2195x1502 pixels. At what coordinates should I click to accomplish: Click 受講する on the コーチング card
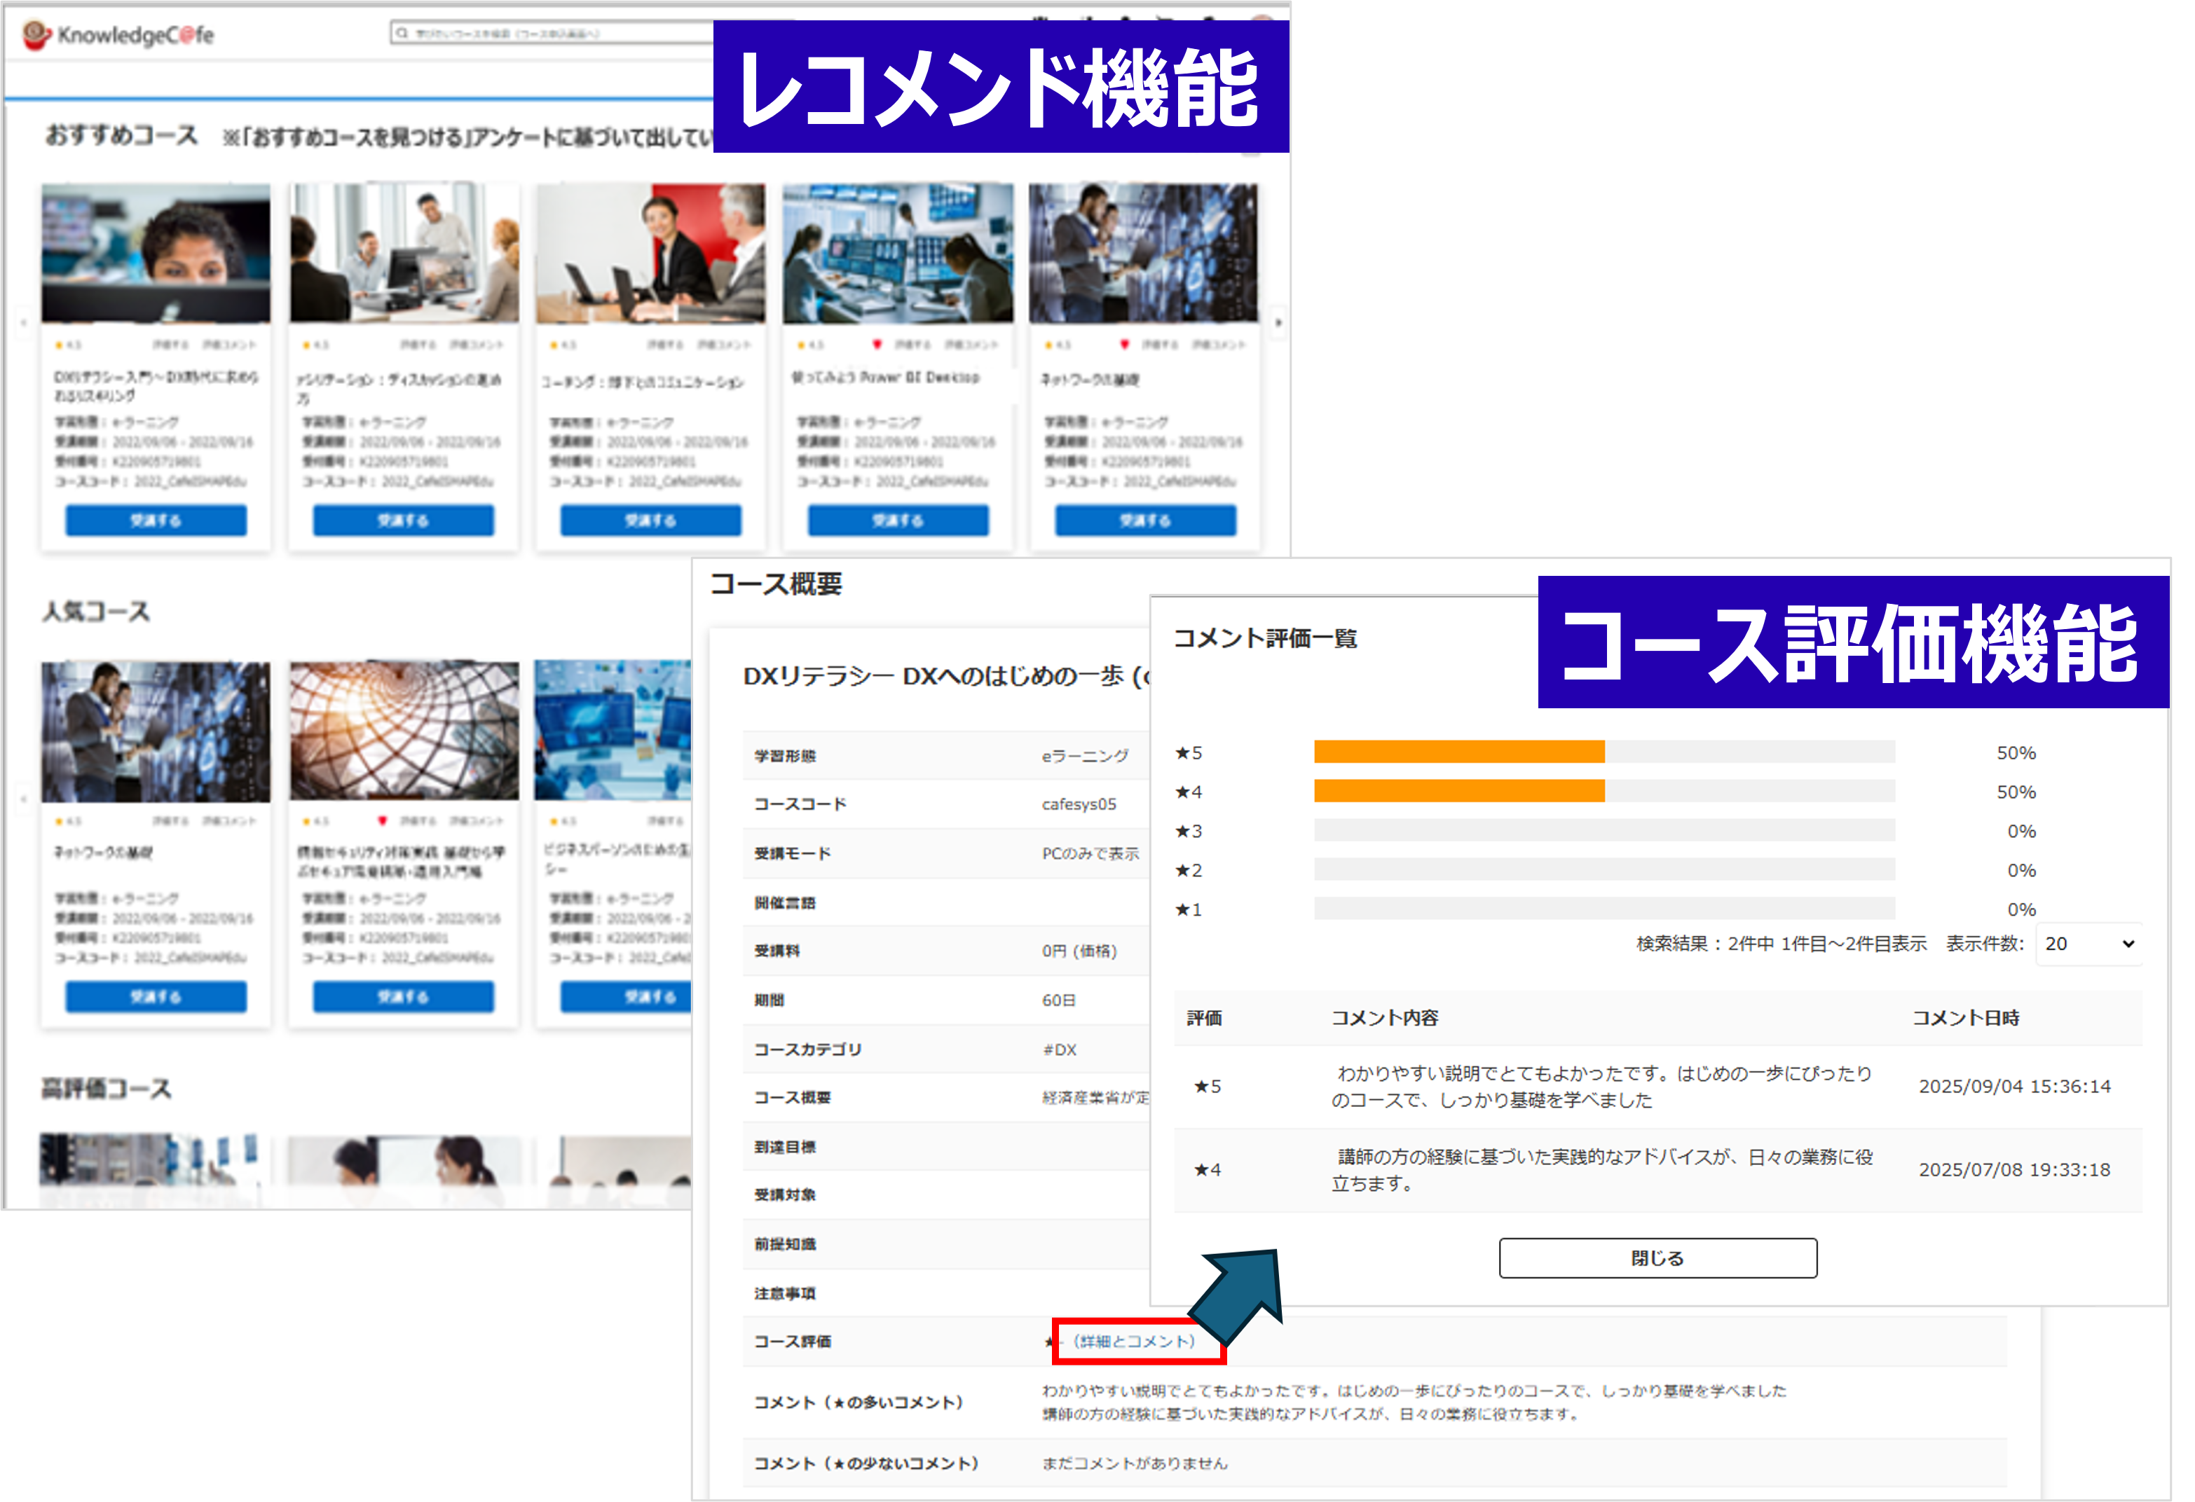[651, 521]
